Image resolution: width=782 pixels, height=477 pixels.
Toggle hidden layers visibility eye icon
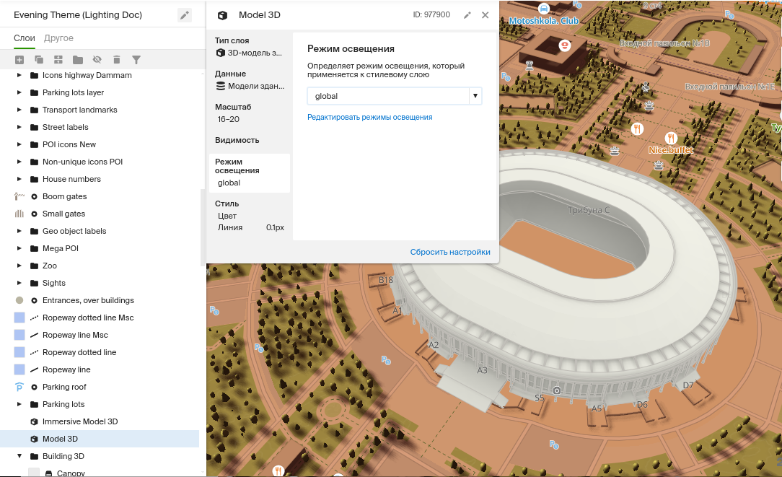pos(97,60)
